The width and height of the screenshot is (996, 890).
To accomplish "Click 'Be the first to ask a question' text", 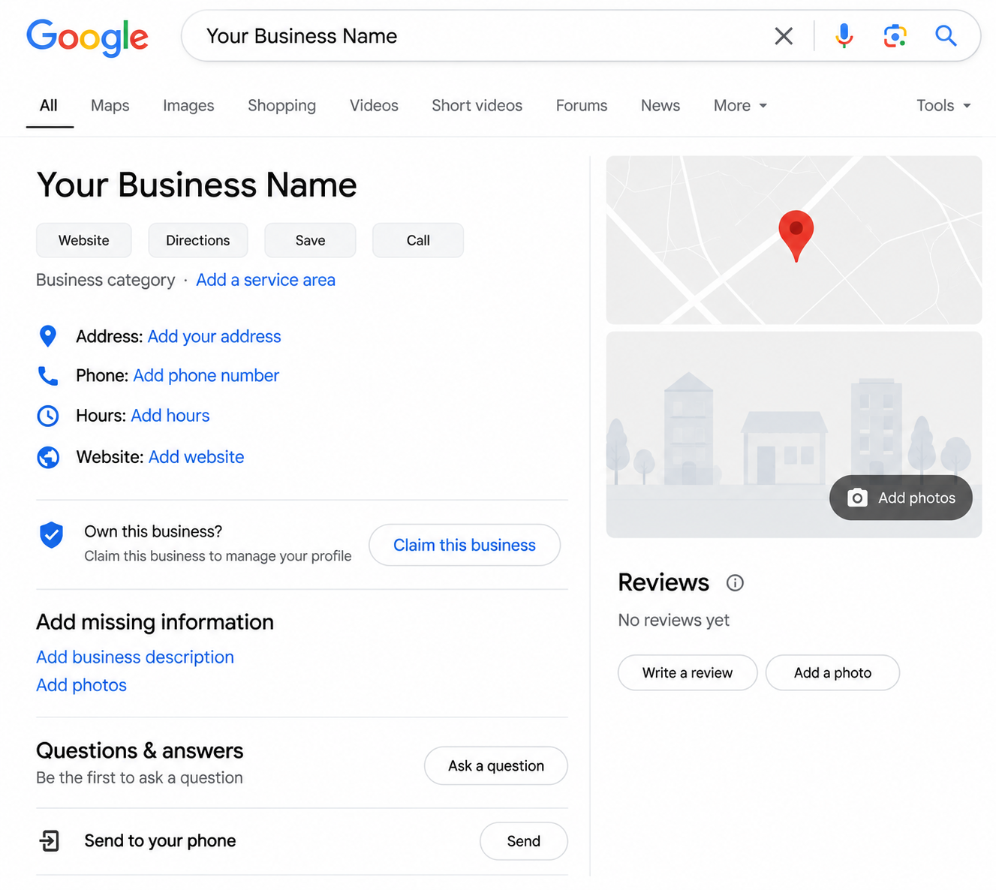I will coord(140,777).
